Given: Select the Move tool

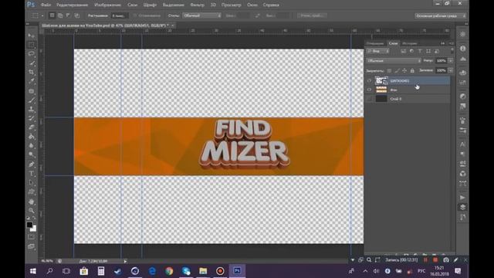Looking at the screenshot, I should (x=31, y=36).
